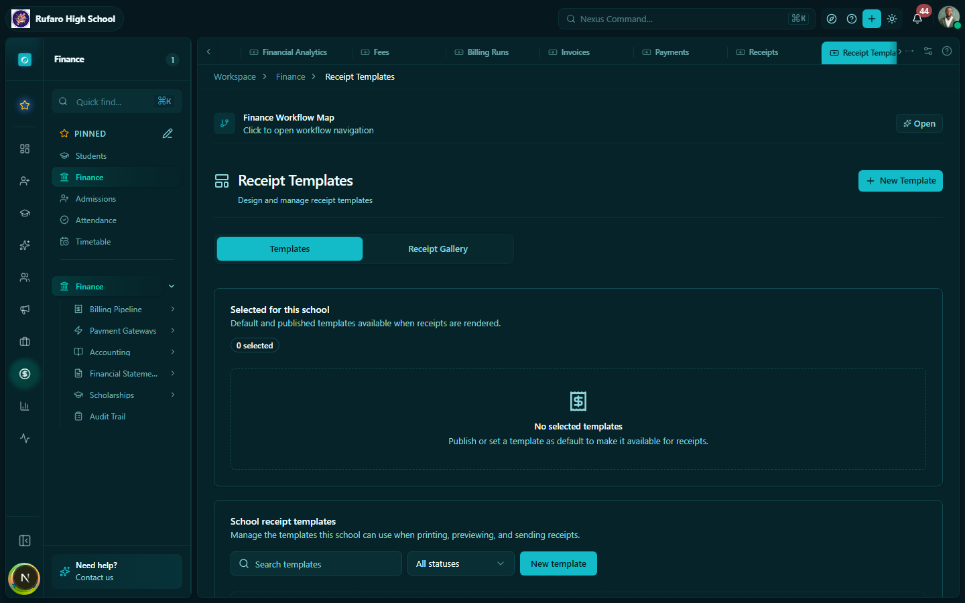Open the activity pulse rail icon
Image resolution: width=965 pixels, height=603 pixels.
tap(25, 438)
